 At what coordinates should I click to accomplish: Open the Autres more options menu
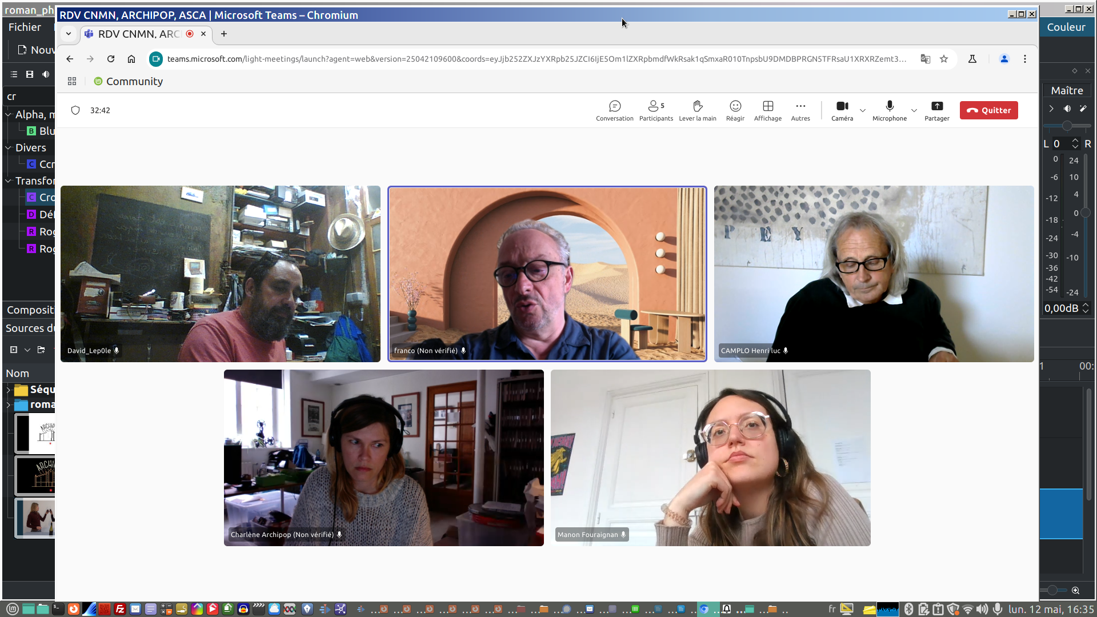800,110
